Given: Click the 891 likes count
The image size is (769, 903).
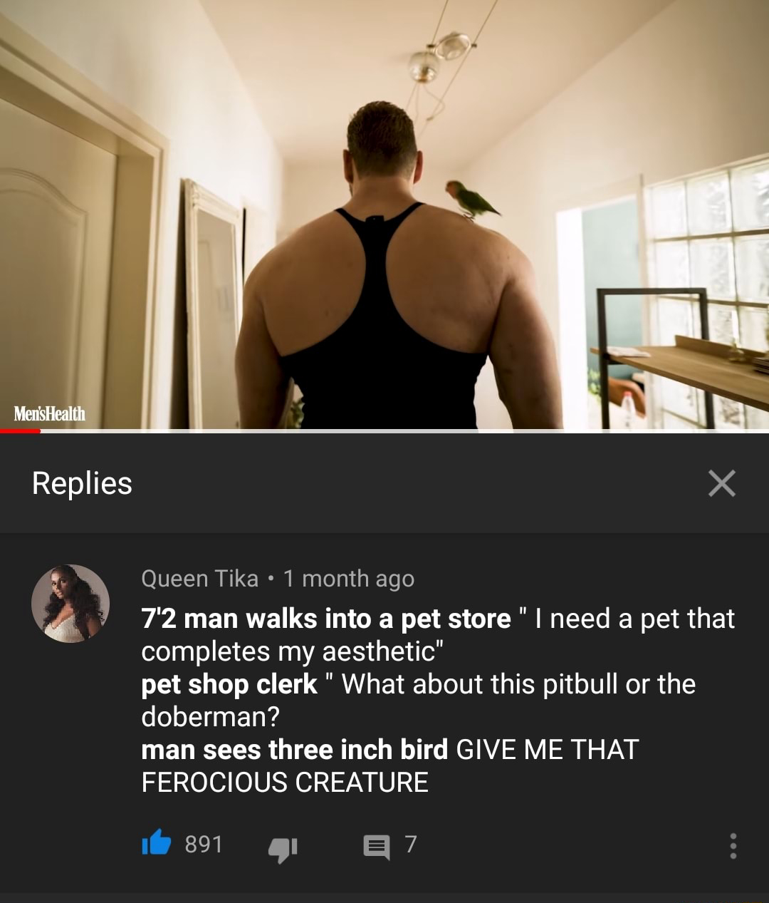Looking at the screenshot, I should tap(204, 844).
